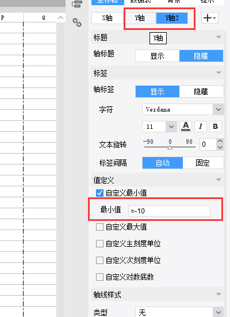Set 轴标签 to 显示

[x=157, y=91]
